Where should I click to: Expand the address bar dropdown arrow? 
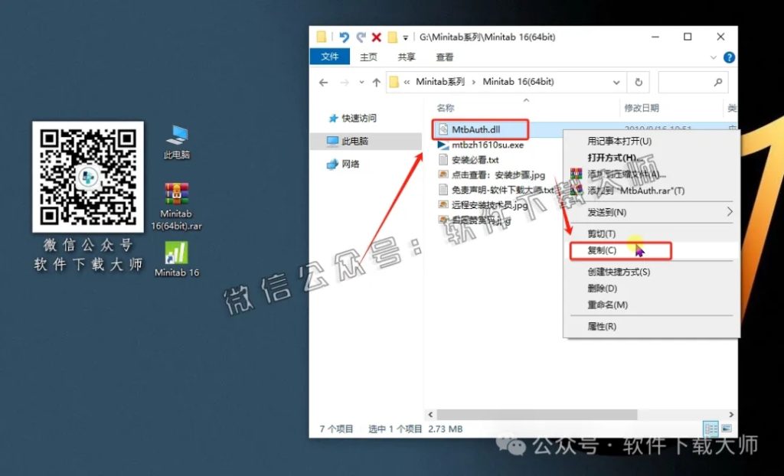click(617, 82)
